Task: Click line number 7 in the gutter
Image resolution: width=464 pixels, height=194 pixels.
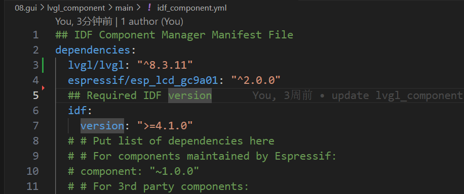Action: pos(35,126)
